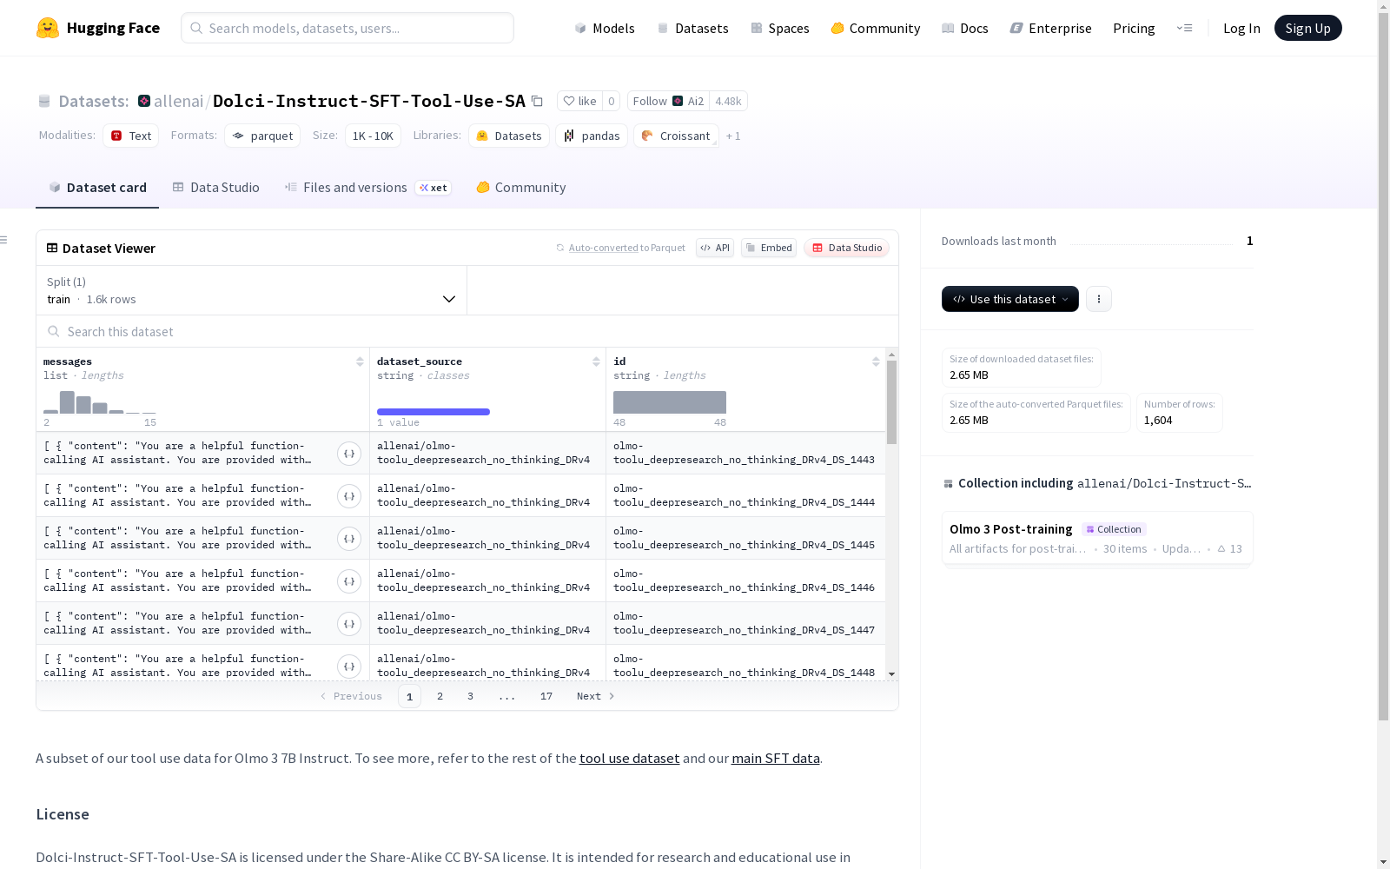
Task: Open the Datasets page in top navigation
Action: 692,28
